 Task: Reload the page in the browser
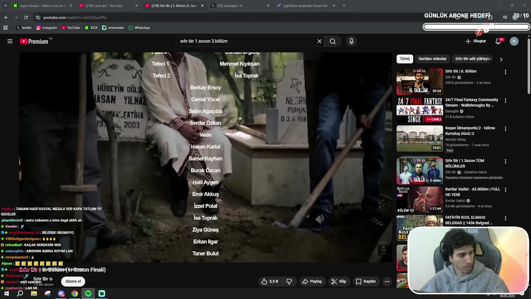26,17
